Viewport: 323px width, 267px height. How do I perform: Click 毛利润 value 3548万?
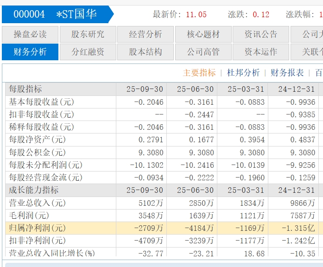point(151,216)
